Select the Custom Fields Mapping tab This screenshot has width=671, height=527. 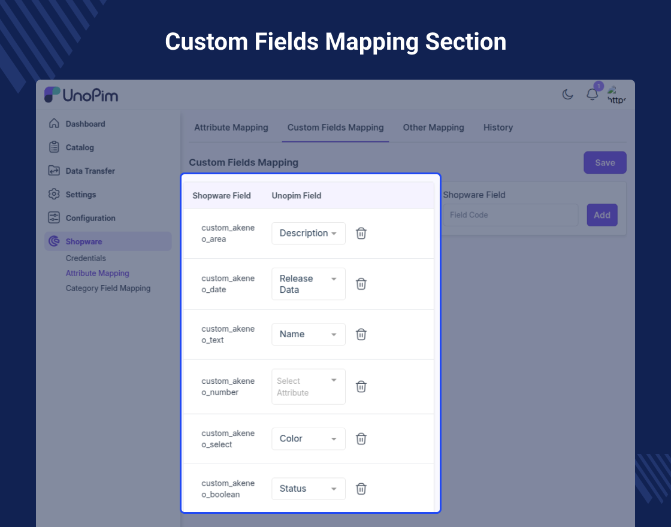[335, 128]
